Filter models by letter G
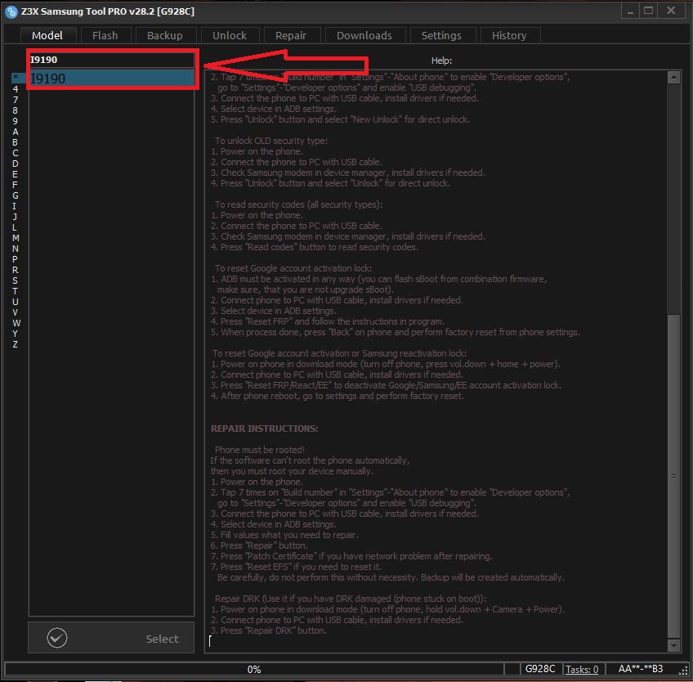The height and width of the screenshot is (682, 693). tap(16, 195)
